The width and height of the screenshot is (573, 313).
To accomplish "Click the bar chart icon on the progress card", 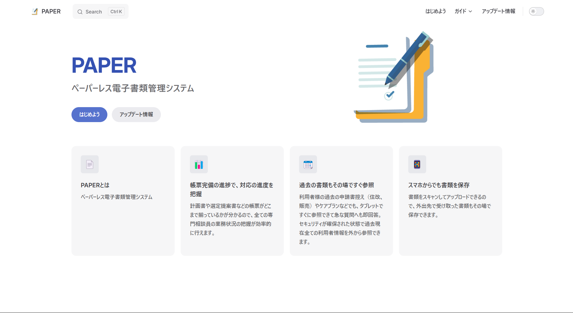I will [x=199, y=164].
